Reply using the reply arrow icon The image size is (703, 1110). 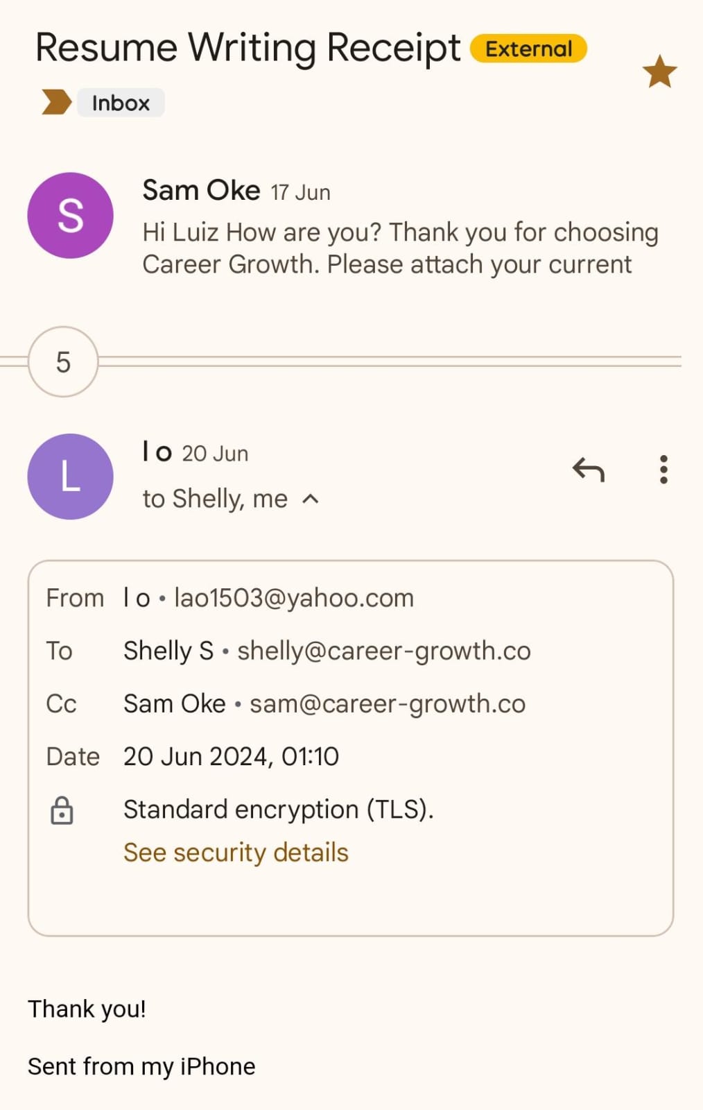click(x=589, y=470)
